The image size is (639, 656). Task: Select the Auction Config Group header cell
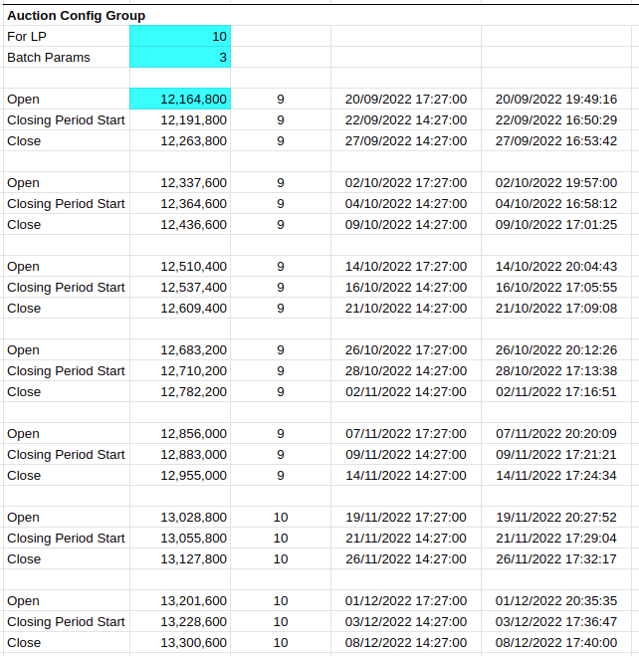76,16
